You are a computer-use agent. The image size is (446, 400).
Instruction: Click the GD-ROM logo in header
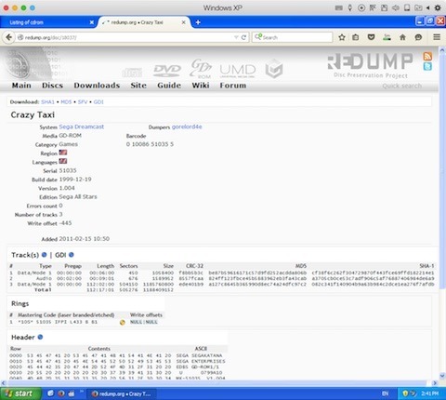(201, 69)
